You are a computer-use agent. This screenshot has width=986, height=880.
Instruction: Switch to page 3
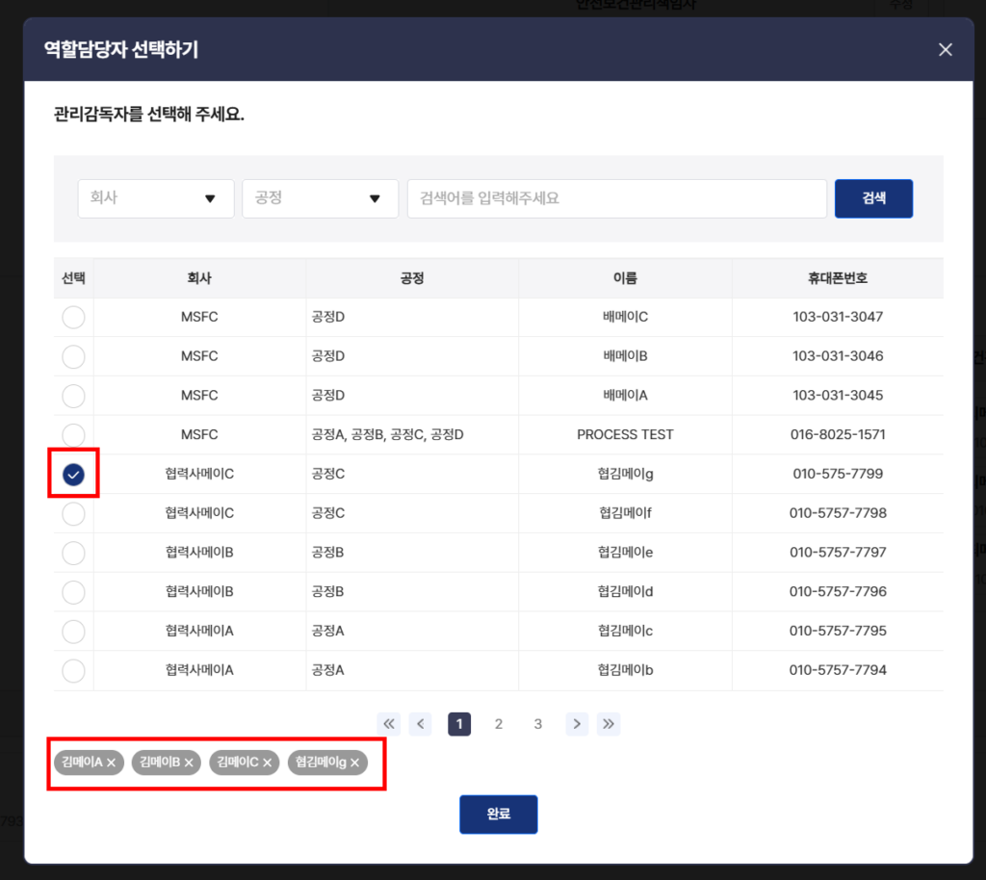pos(537,724)
